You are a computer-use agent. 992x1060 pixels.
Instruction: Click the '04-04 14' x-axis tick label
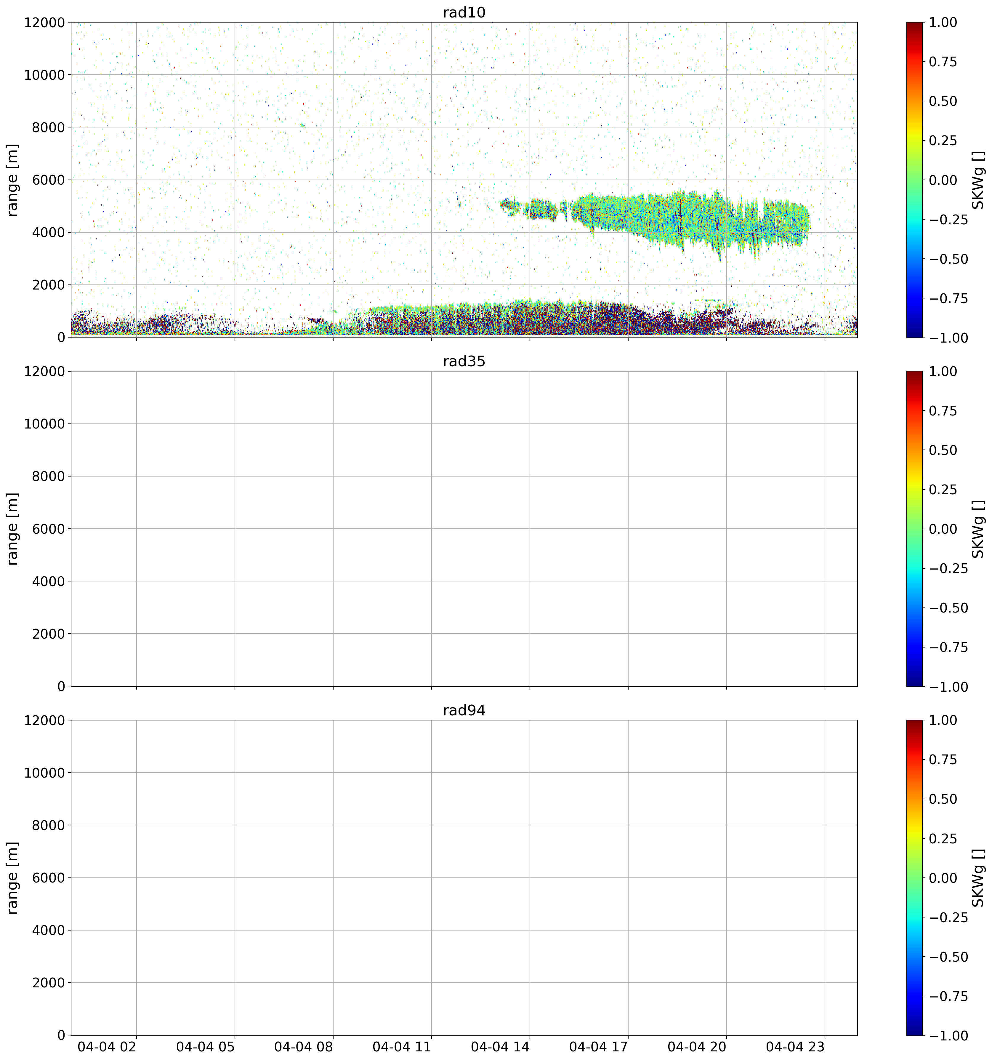point(501,1047)
